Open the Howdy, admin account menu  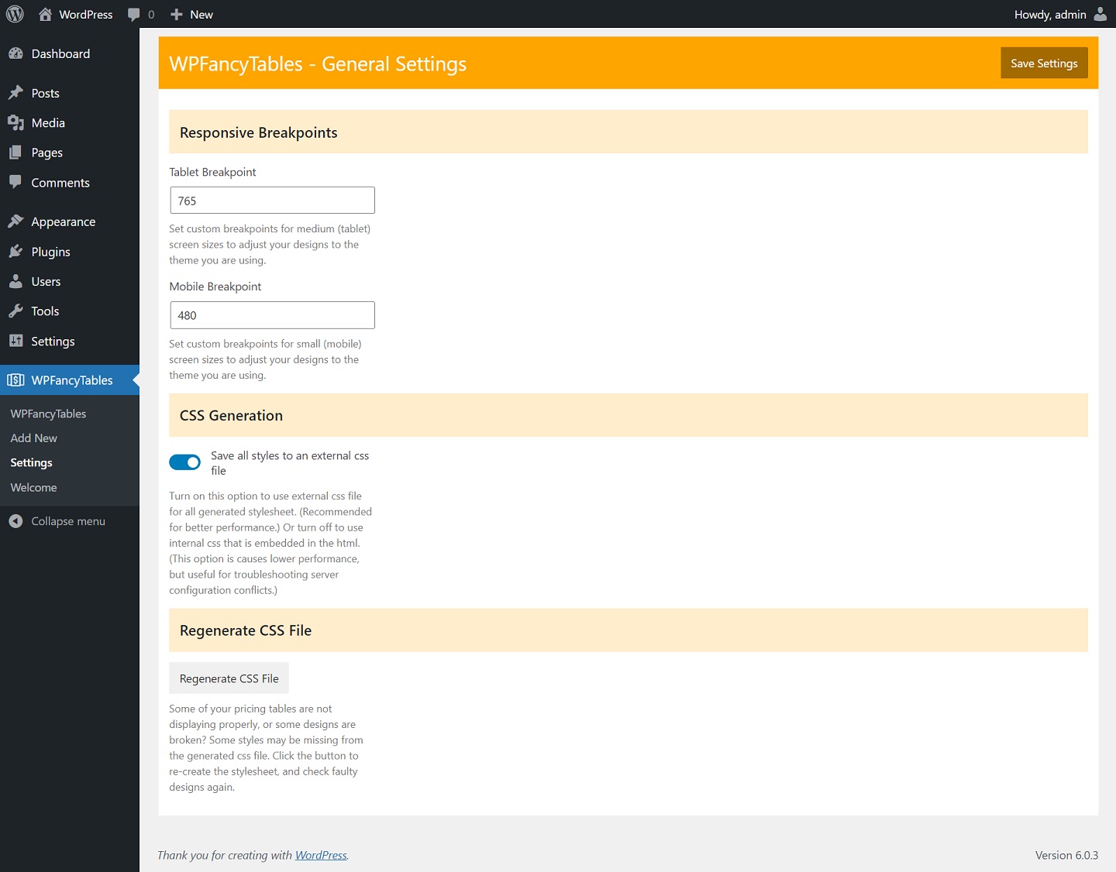tap(1050, 14)
